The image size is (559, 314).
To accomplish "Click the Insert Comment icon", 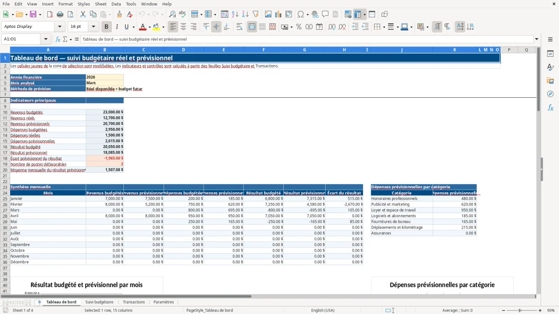I will [x=325, y=14].
